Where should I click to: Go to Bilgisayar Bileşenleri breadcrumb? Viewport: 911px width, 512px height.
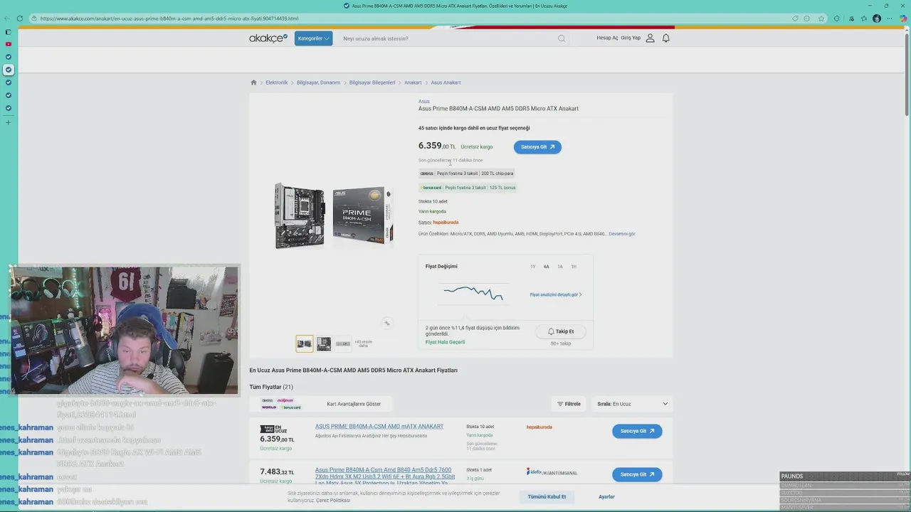click(x=372, y=82)
